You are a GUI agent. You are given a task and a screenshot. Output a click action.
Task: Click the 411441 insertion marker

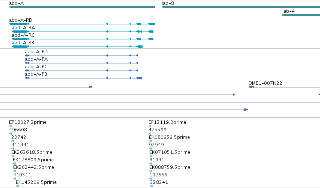click(13, 149)
